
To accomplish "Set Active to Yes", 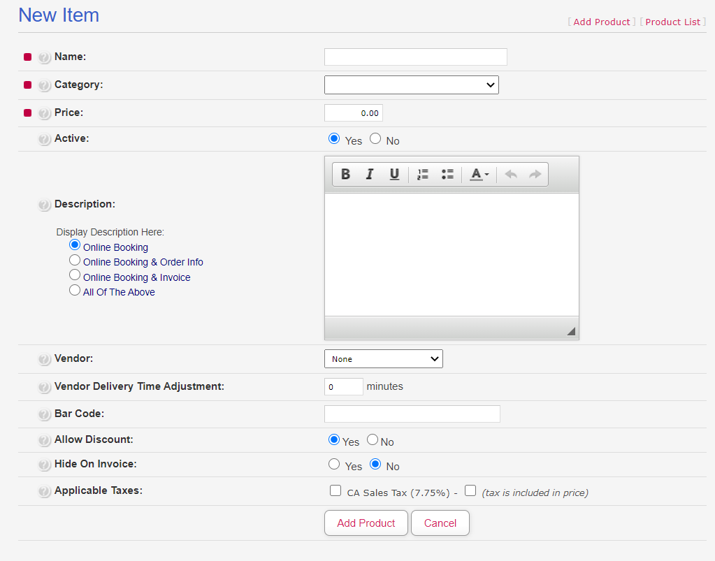I will coord(334,138).
